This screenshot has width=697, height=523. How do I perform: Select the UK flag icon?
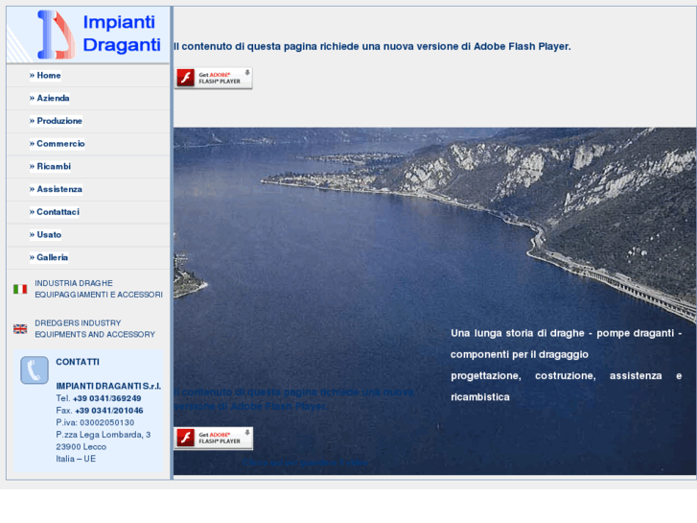(x=20, y=328)
